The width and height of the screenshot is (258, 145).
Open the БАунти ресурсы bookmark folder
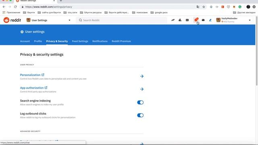91,12
